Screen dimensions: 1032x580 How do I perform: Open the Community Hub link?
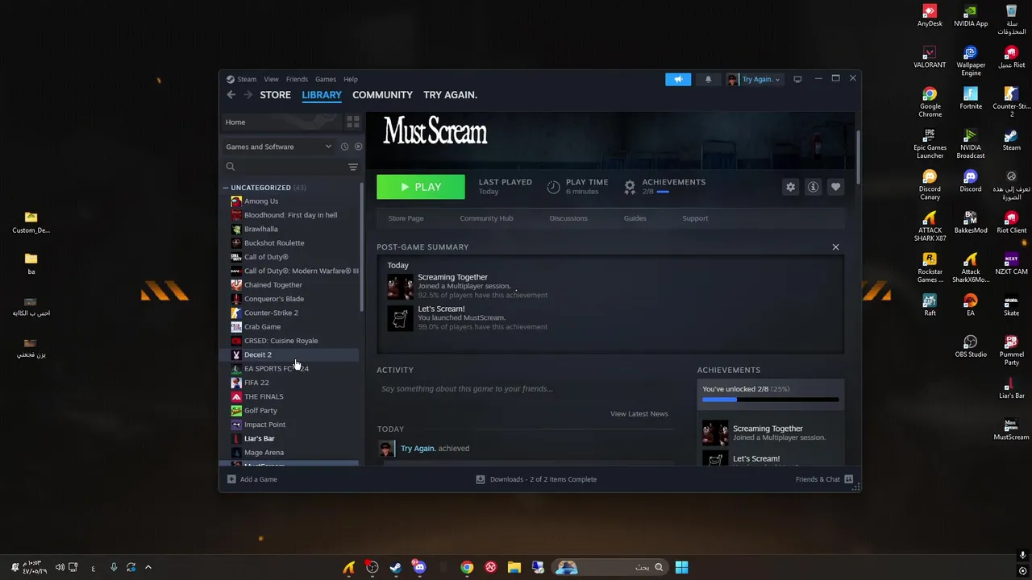(486, 218)
